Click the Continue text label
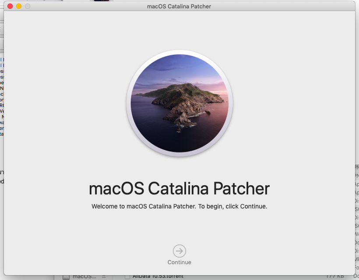The width and height of the screenshot is (359, 280). coord(179,262)
